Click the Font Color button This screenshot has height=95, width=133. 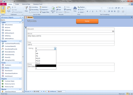coord(96,11)
